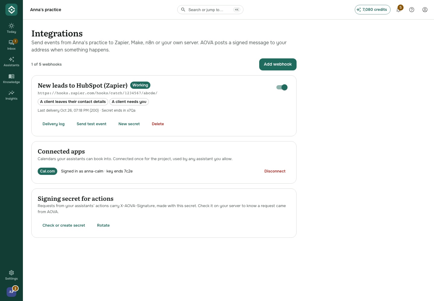Click Check or create secret
Viewport: 434px width, 301px height.
[x=64, y=225]
